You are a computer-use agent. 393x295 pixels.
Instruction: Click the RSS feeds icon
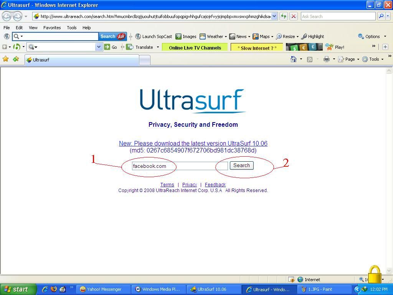(310, 60)
